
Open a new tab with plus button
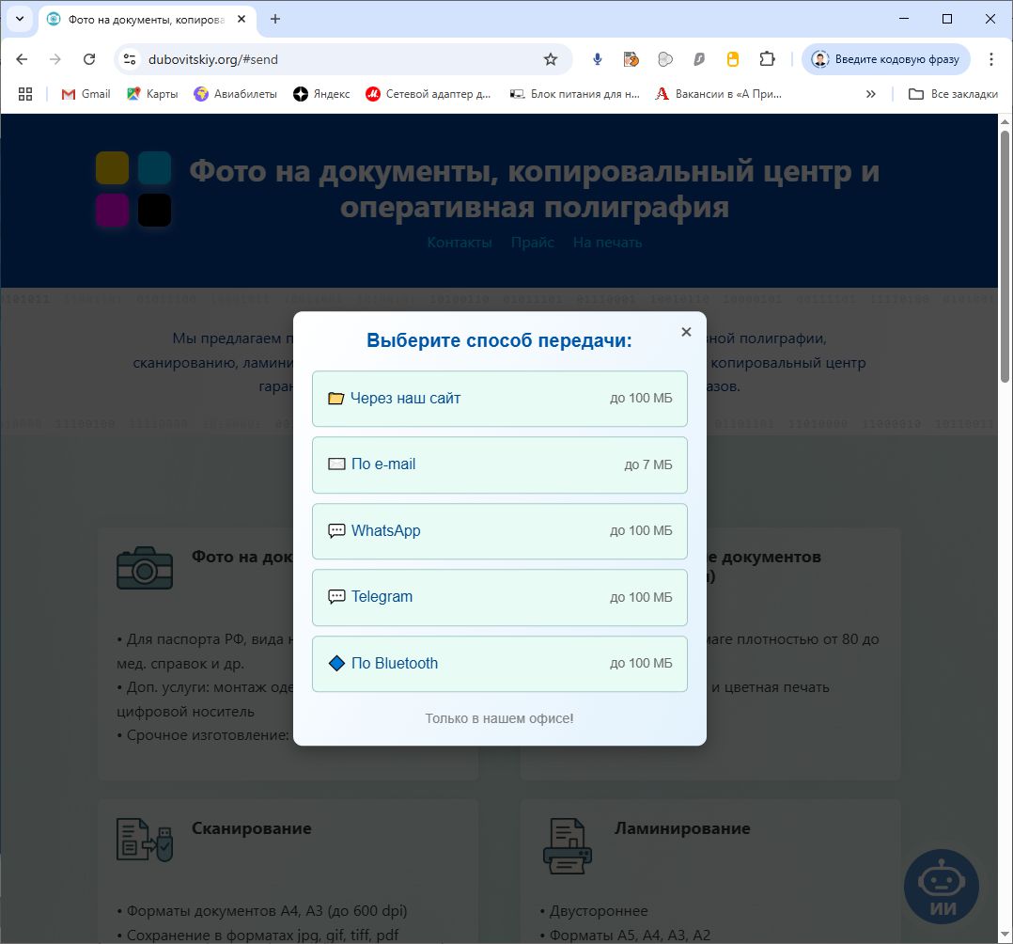point(275,19)
